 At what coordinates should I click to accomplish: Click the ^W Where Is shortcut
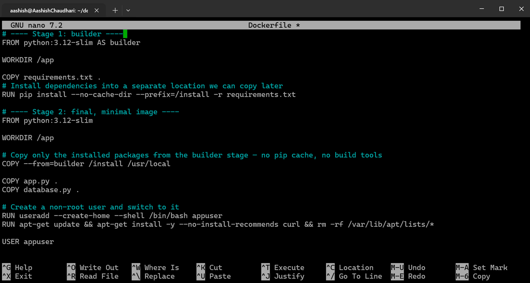coord(155,268)
